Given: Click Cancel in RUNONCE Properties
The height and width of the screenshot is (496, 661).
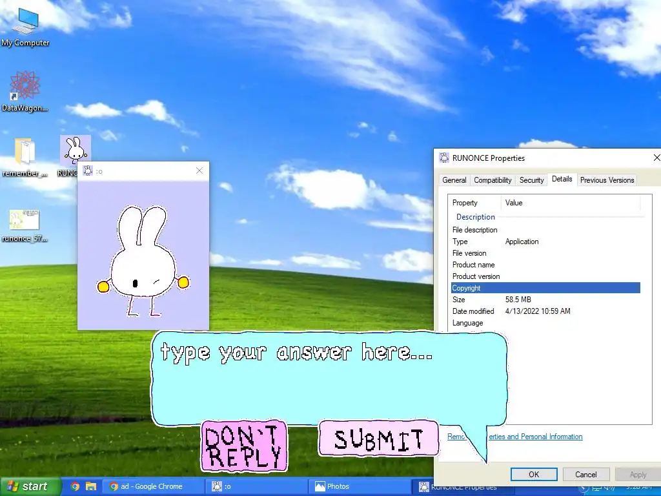Looking at the screenshot, I should (x=586, y=475).
